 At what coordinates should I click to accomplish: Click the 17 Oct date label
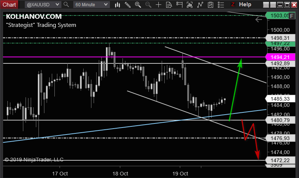pyautogui.click(x=60, y=174)
